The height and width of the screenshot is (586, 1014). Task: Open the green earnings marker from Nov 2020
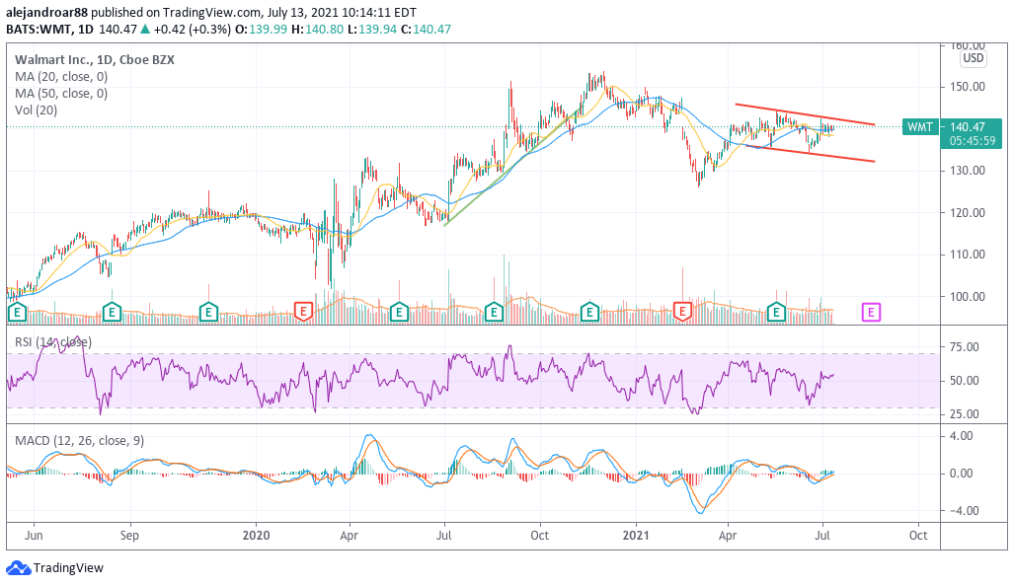(x=589, y=313)
